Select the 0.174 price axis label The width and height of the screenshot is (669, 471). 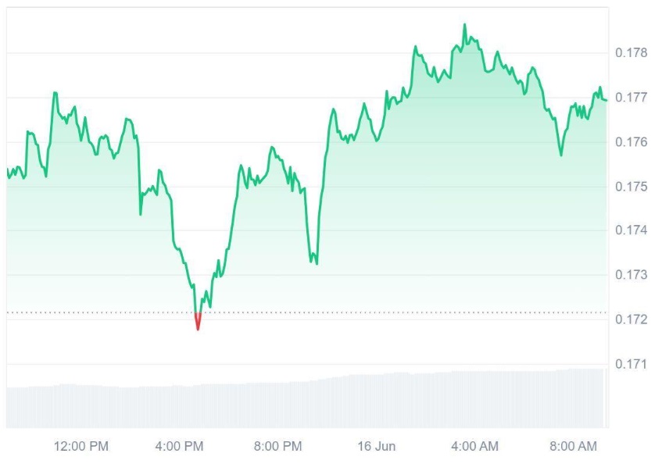pyautogui.click(x=631, y=230)
